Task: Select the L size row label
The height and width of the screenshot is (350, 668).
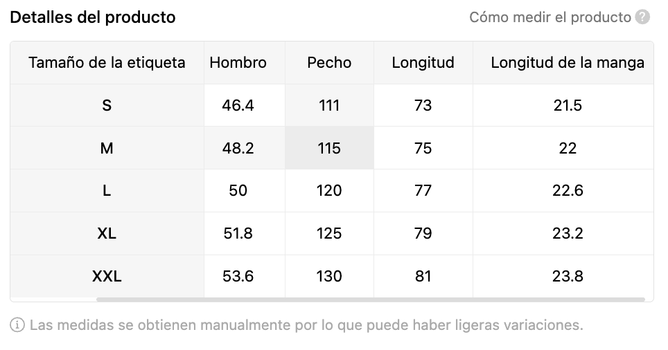Action: (107, 191)
